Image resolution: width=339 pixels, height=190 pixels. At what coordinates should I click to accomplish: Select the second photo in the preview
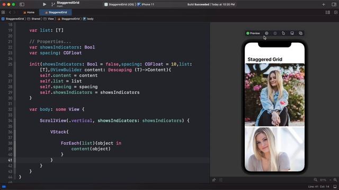pyautogui.click(x=274, y=149)
